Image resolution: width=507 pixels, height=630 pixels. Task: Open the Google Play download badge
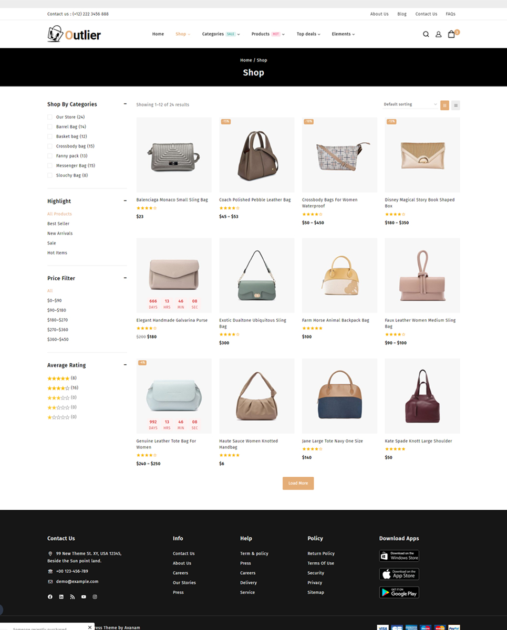point(399,592)
